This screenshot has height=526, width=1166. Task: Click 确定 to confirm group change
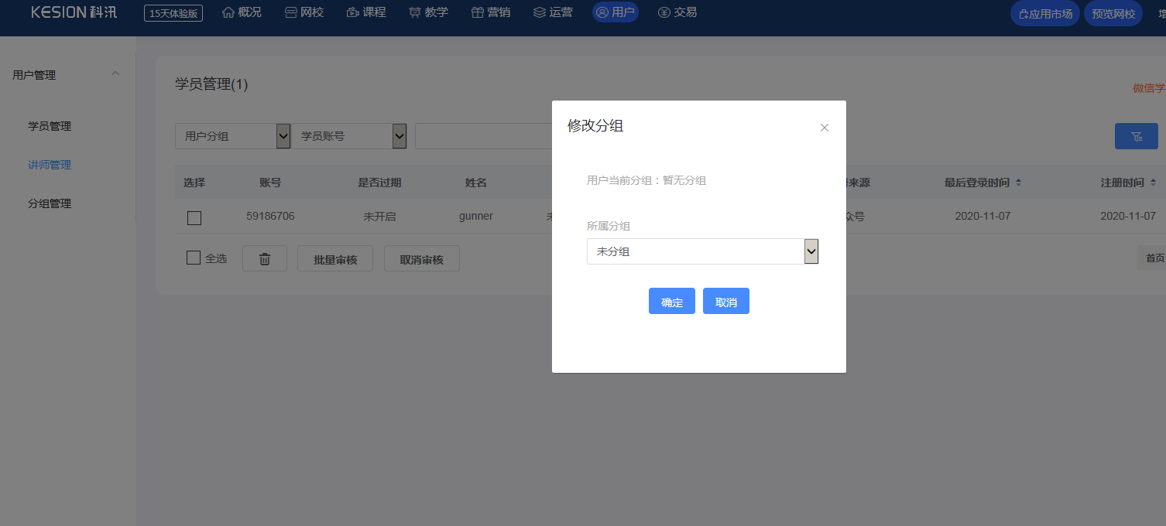[671, 302]
